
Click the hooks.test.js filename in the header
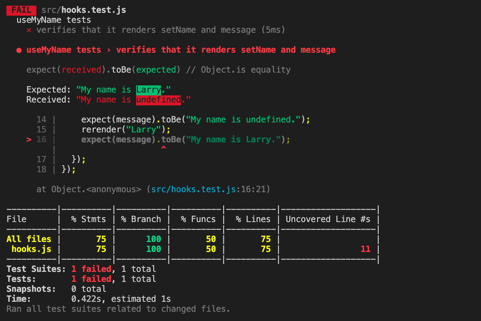(93, 10)
